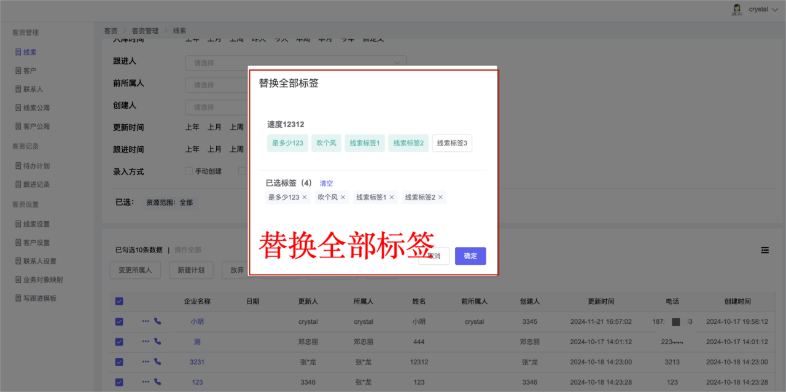Screen dimensions: 786x392
Task: Remove selected tag 是多少123 via its × icon
Action: click(305, 197)
